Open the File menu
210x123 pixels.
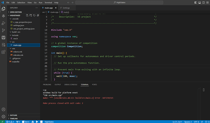tap(8, 2)
